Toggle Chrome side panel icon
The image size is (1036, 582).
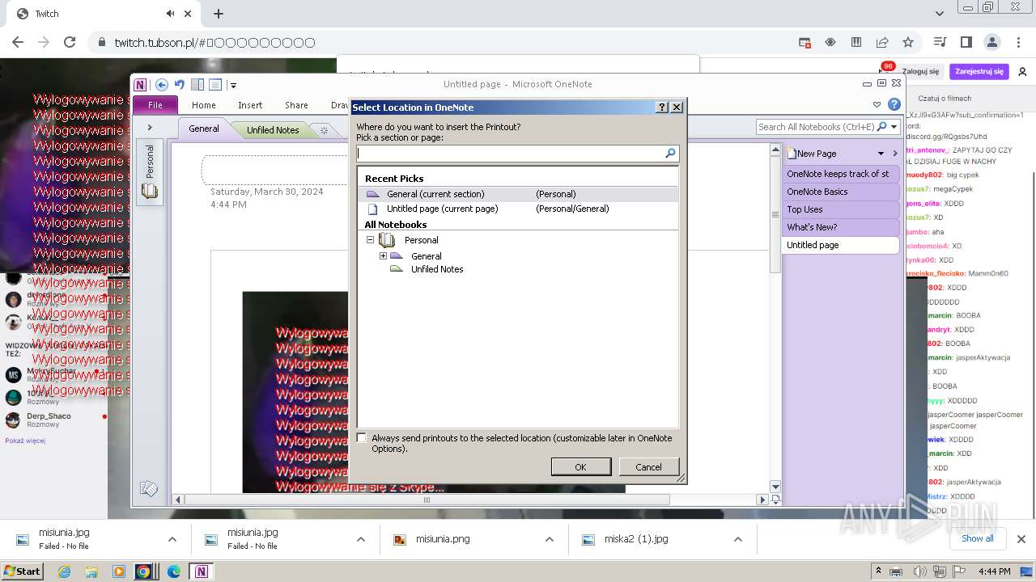tap(966, 42)
